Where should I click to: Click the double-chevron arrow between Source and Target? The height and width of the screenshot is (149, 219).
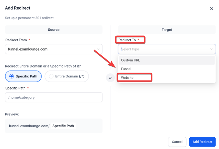tap(110, 78)
